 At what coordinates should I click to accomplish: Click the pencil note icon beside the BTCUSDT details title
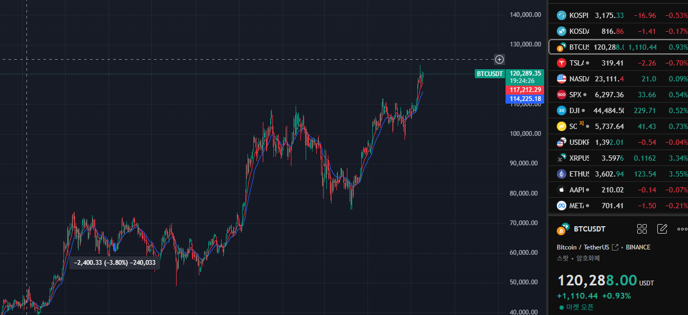662,229
